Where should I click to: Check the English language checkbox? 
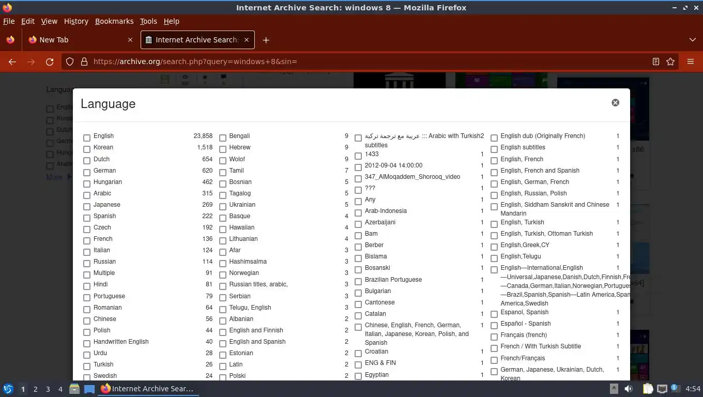87,138
